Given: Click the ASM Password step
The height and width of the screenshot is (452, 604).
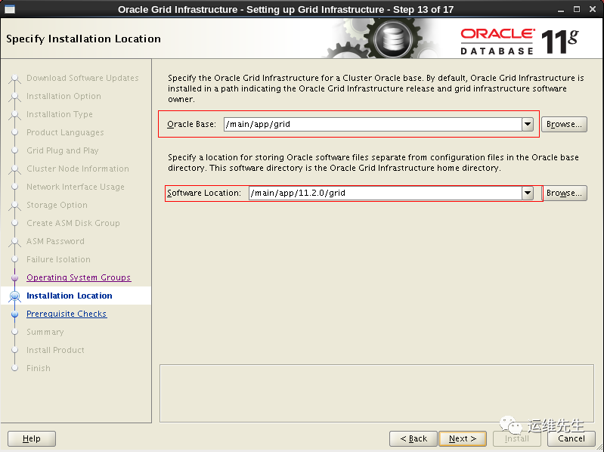Looking at the screenshot, I should click(x=55, y=241).
